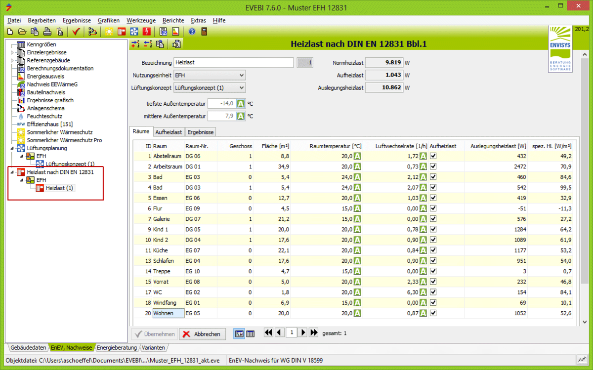The height and width of the screenshot is (370, 593).
Task: Click the page number field showing 1
Action: (292, 332)
